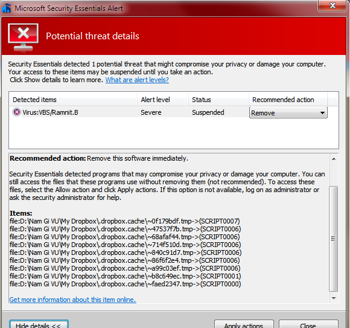Screen dimensions: 350x328
Task: Click the Security Essentials castle icon in title bar
Action: click(x=6, y=8)
